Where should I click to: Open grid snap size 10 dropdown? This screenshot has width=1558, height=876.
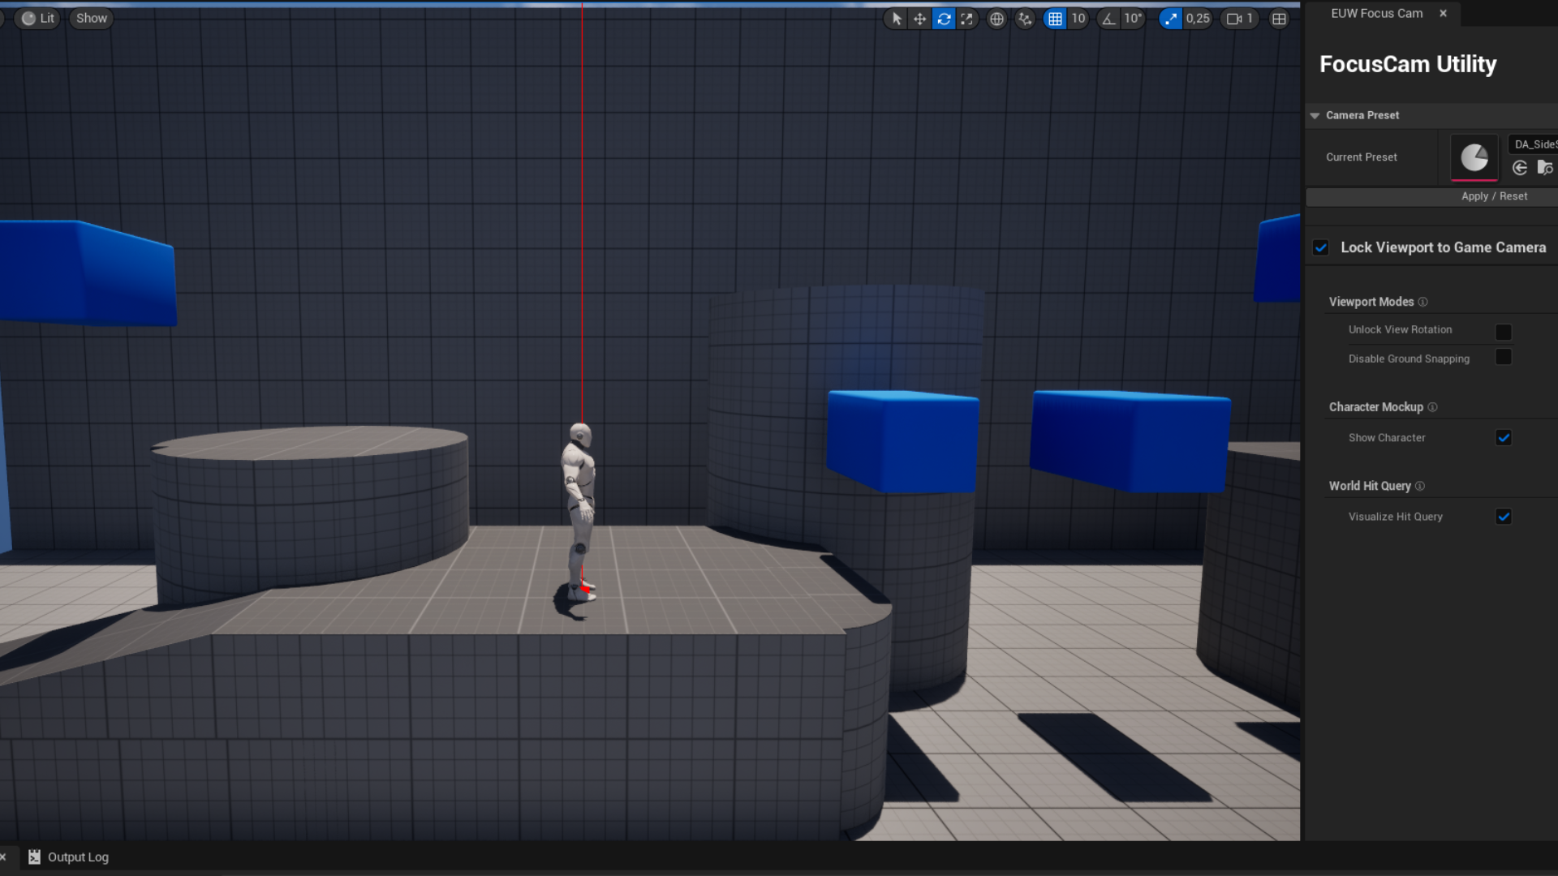[x=1078, y=19]
